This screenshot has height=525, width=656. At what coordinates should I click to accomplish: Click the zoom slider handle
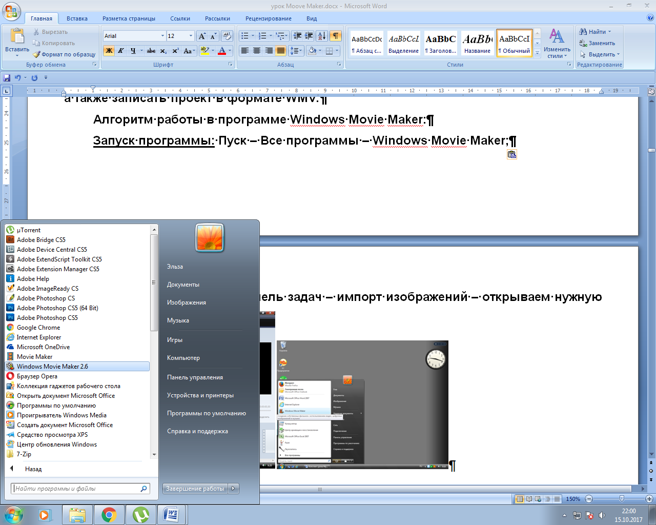coord(622,499)
